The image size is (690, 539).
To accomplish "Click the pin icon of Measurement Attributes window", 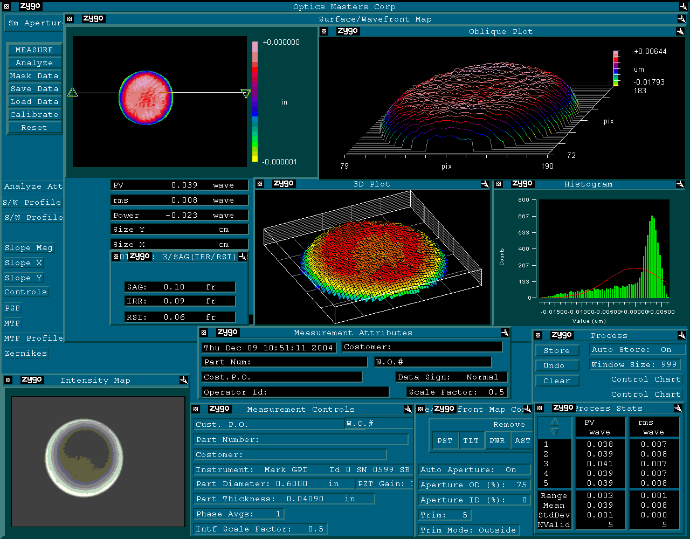I will coord(505,333).
